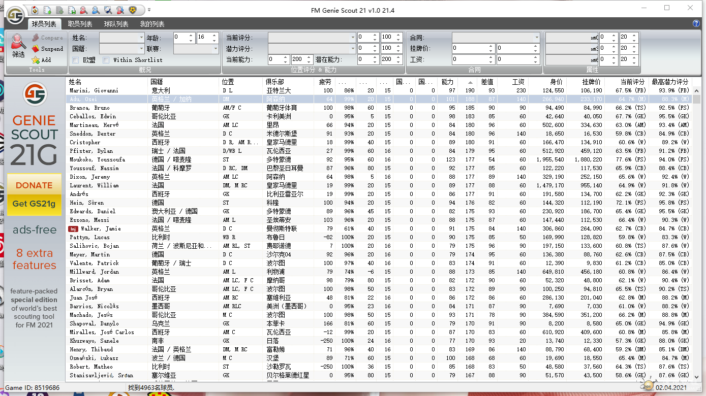Click the Add star icon
Viewport: 706px width, 396px height.
point(35,60)
